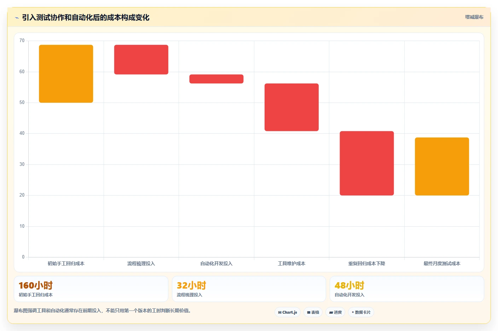Click the chart title 引入测试协作和自动化后的成本构成变化
Screen dimensions: 498x331
(x=86, y=18)
